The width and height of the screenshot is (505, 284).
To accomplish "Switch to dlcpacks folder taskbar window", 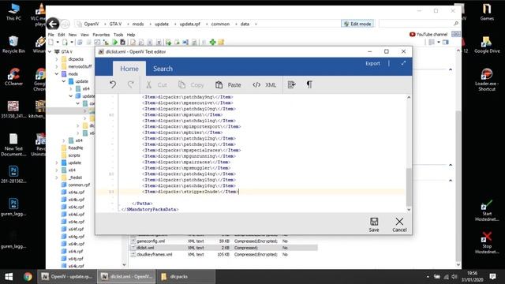I will pos(186,277).
